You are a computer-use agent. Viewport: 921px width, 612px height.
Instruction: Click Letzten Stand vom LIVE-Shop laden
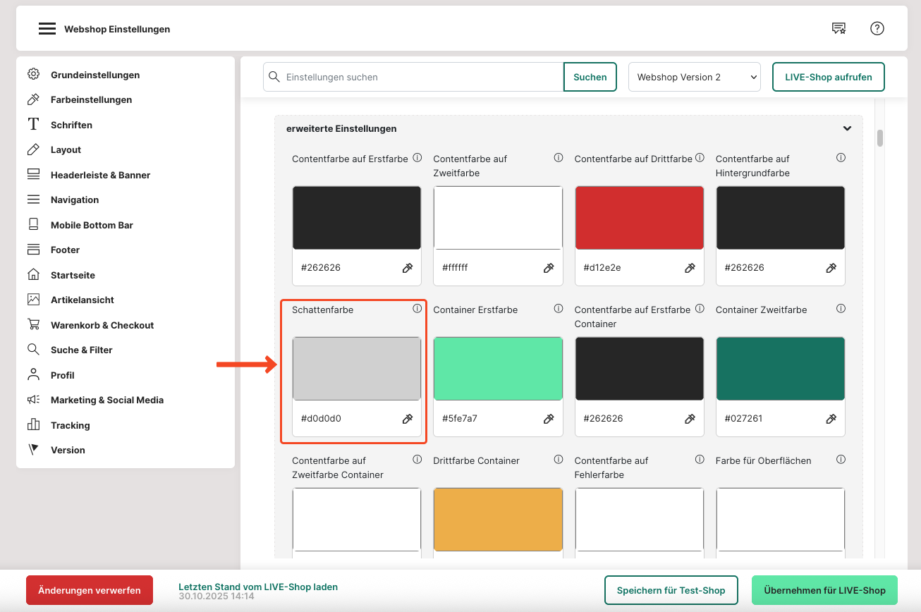click(x=257, y=587)
